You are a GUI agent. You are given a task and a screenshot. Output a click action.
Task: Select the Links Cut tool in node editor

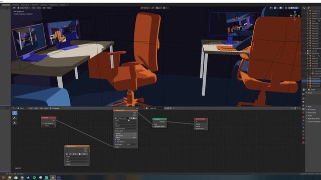coord(15,123)
